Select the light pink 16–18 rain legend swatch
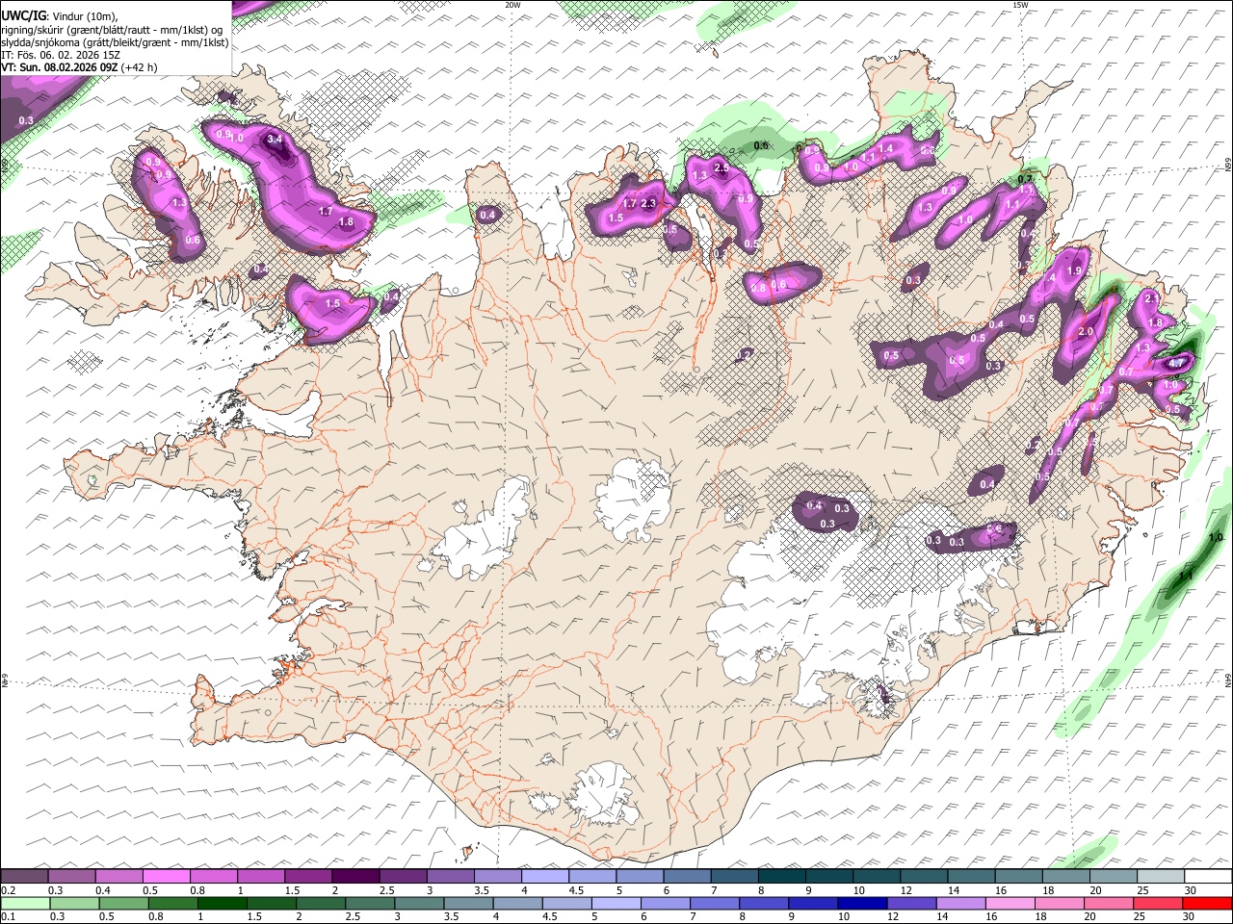 [1010, 903]
